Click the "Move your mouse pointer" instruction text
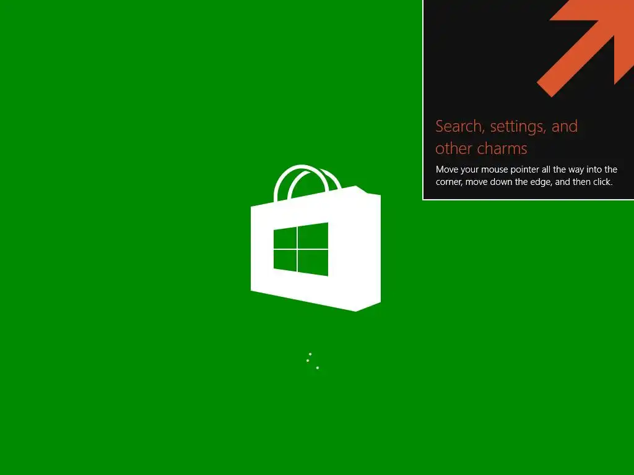This screenshot has width=634, height=475. coord(526,176)
